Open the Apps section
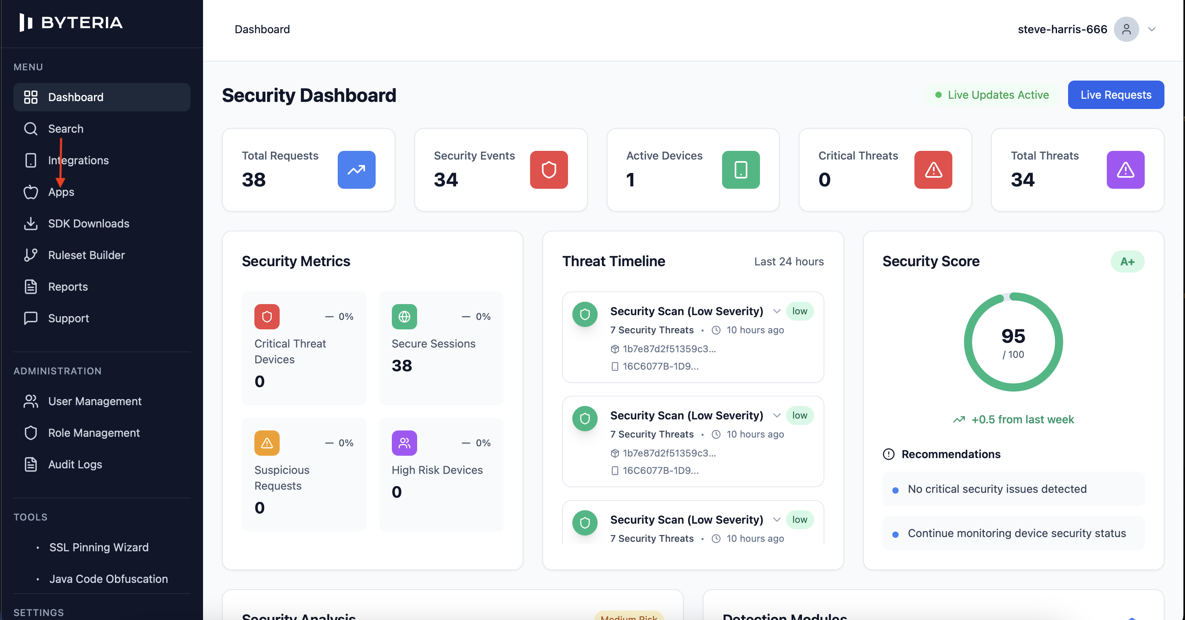The width and height of the screenshot is (1185, 620). [x=102, y=192]
